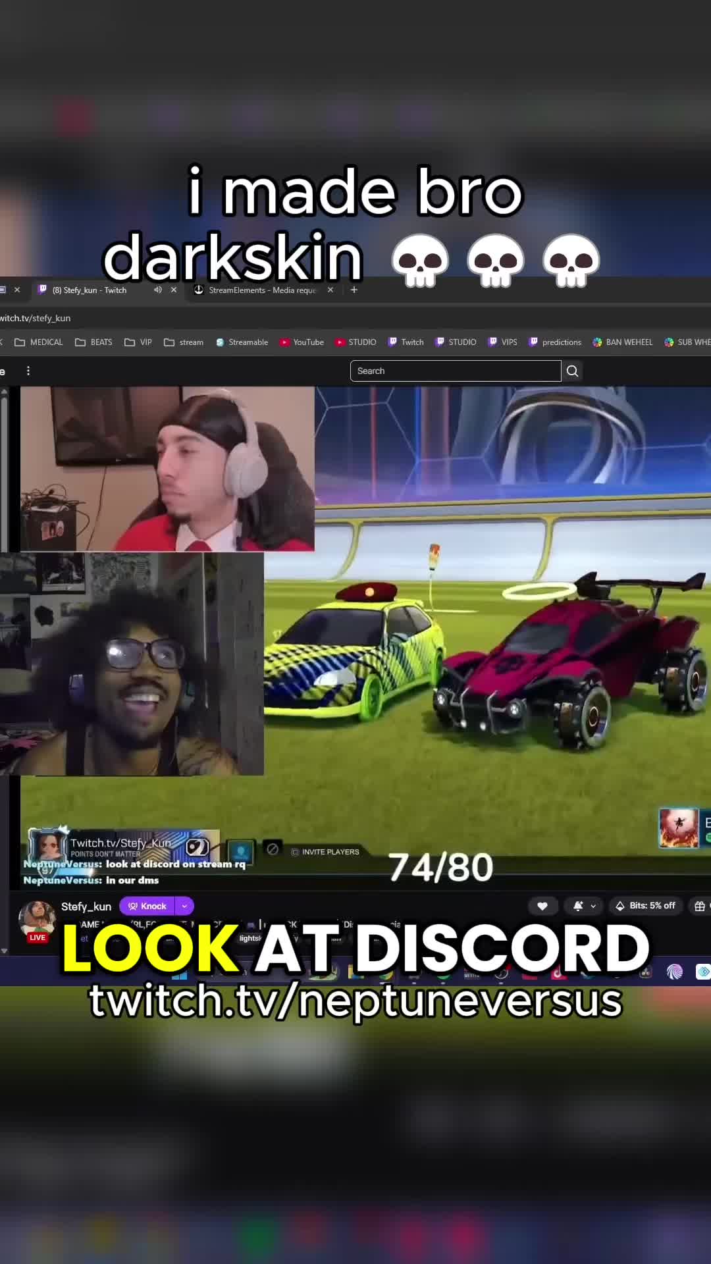Click the heart follow button
Viewport: 711px width, 1264px height.
point(542,906)
